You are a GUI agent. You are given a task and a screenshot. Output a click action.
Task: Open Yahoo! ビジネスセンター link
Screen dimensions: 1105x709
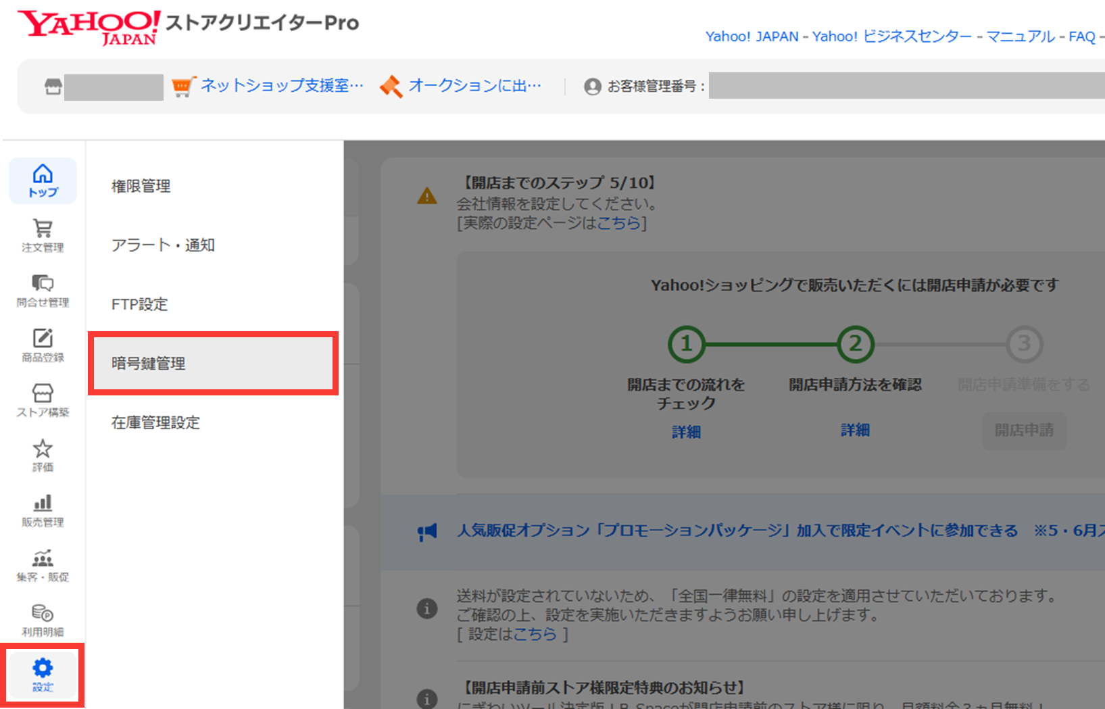(x=892, y=36)
